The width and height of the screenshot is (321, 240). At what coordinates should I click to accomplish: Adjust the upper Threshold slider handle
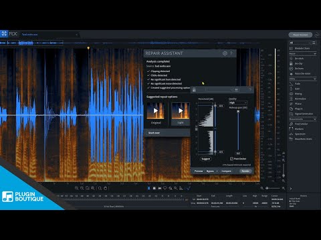(215, 106)
